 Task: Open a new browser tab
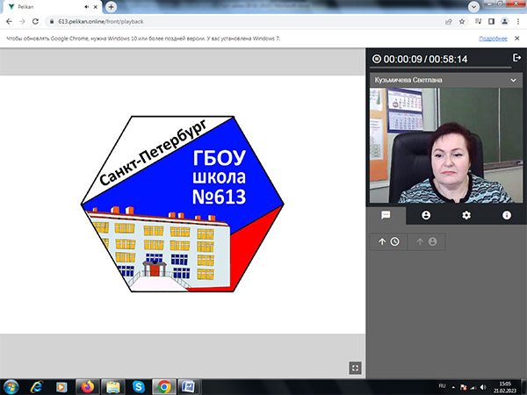[x=111, y=7]
